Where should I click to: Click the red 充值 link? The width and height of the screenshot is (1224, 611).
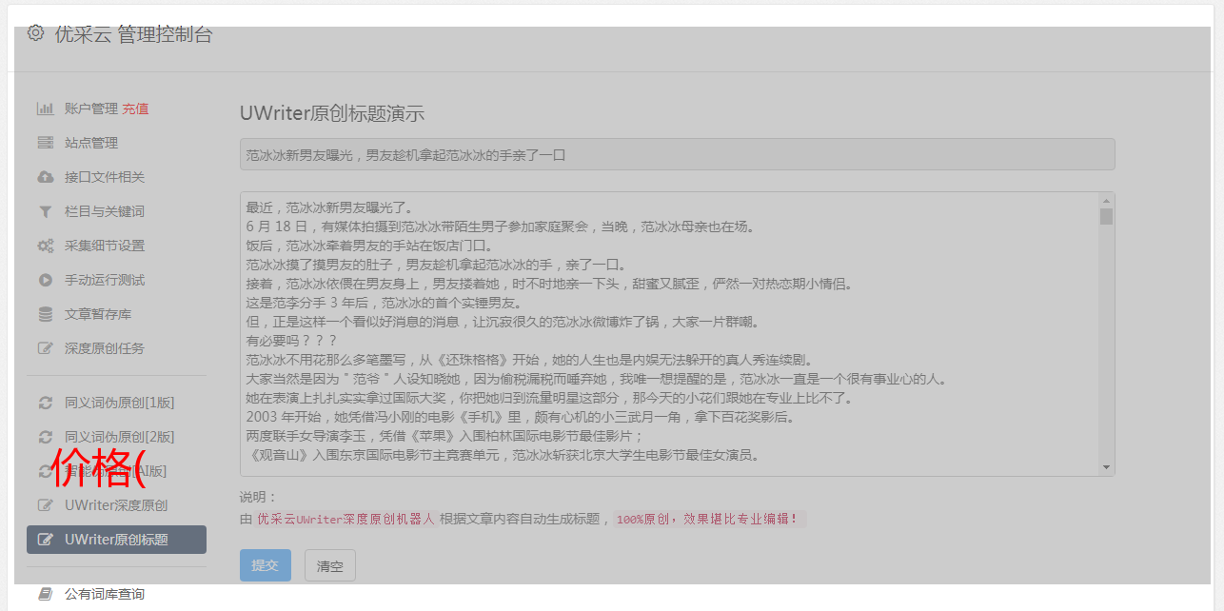point(135,108)
